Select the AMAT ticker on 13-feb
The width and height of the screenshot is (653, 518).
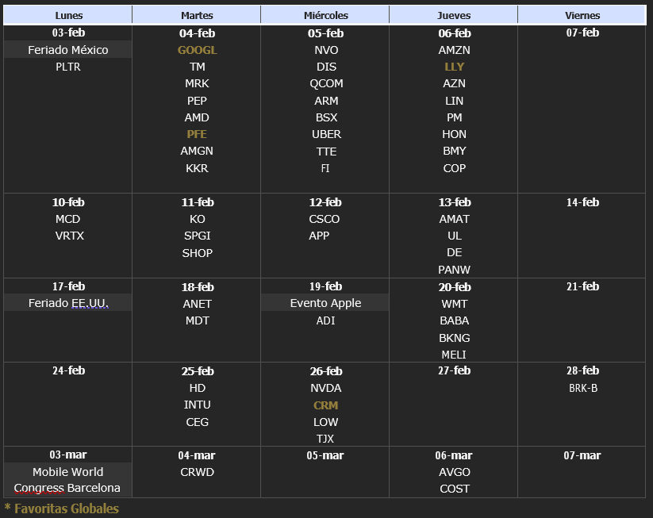[x=454, y=219]
